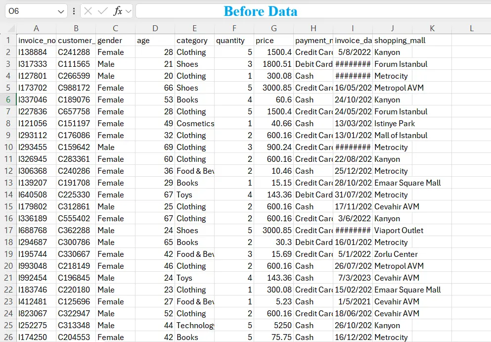Select cell with price 75.75

273,337
